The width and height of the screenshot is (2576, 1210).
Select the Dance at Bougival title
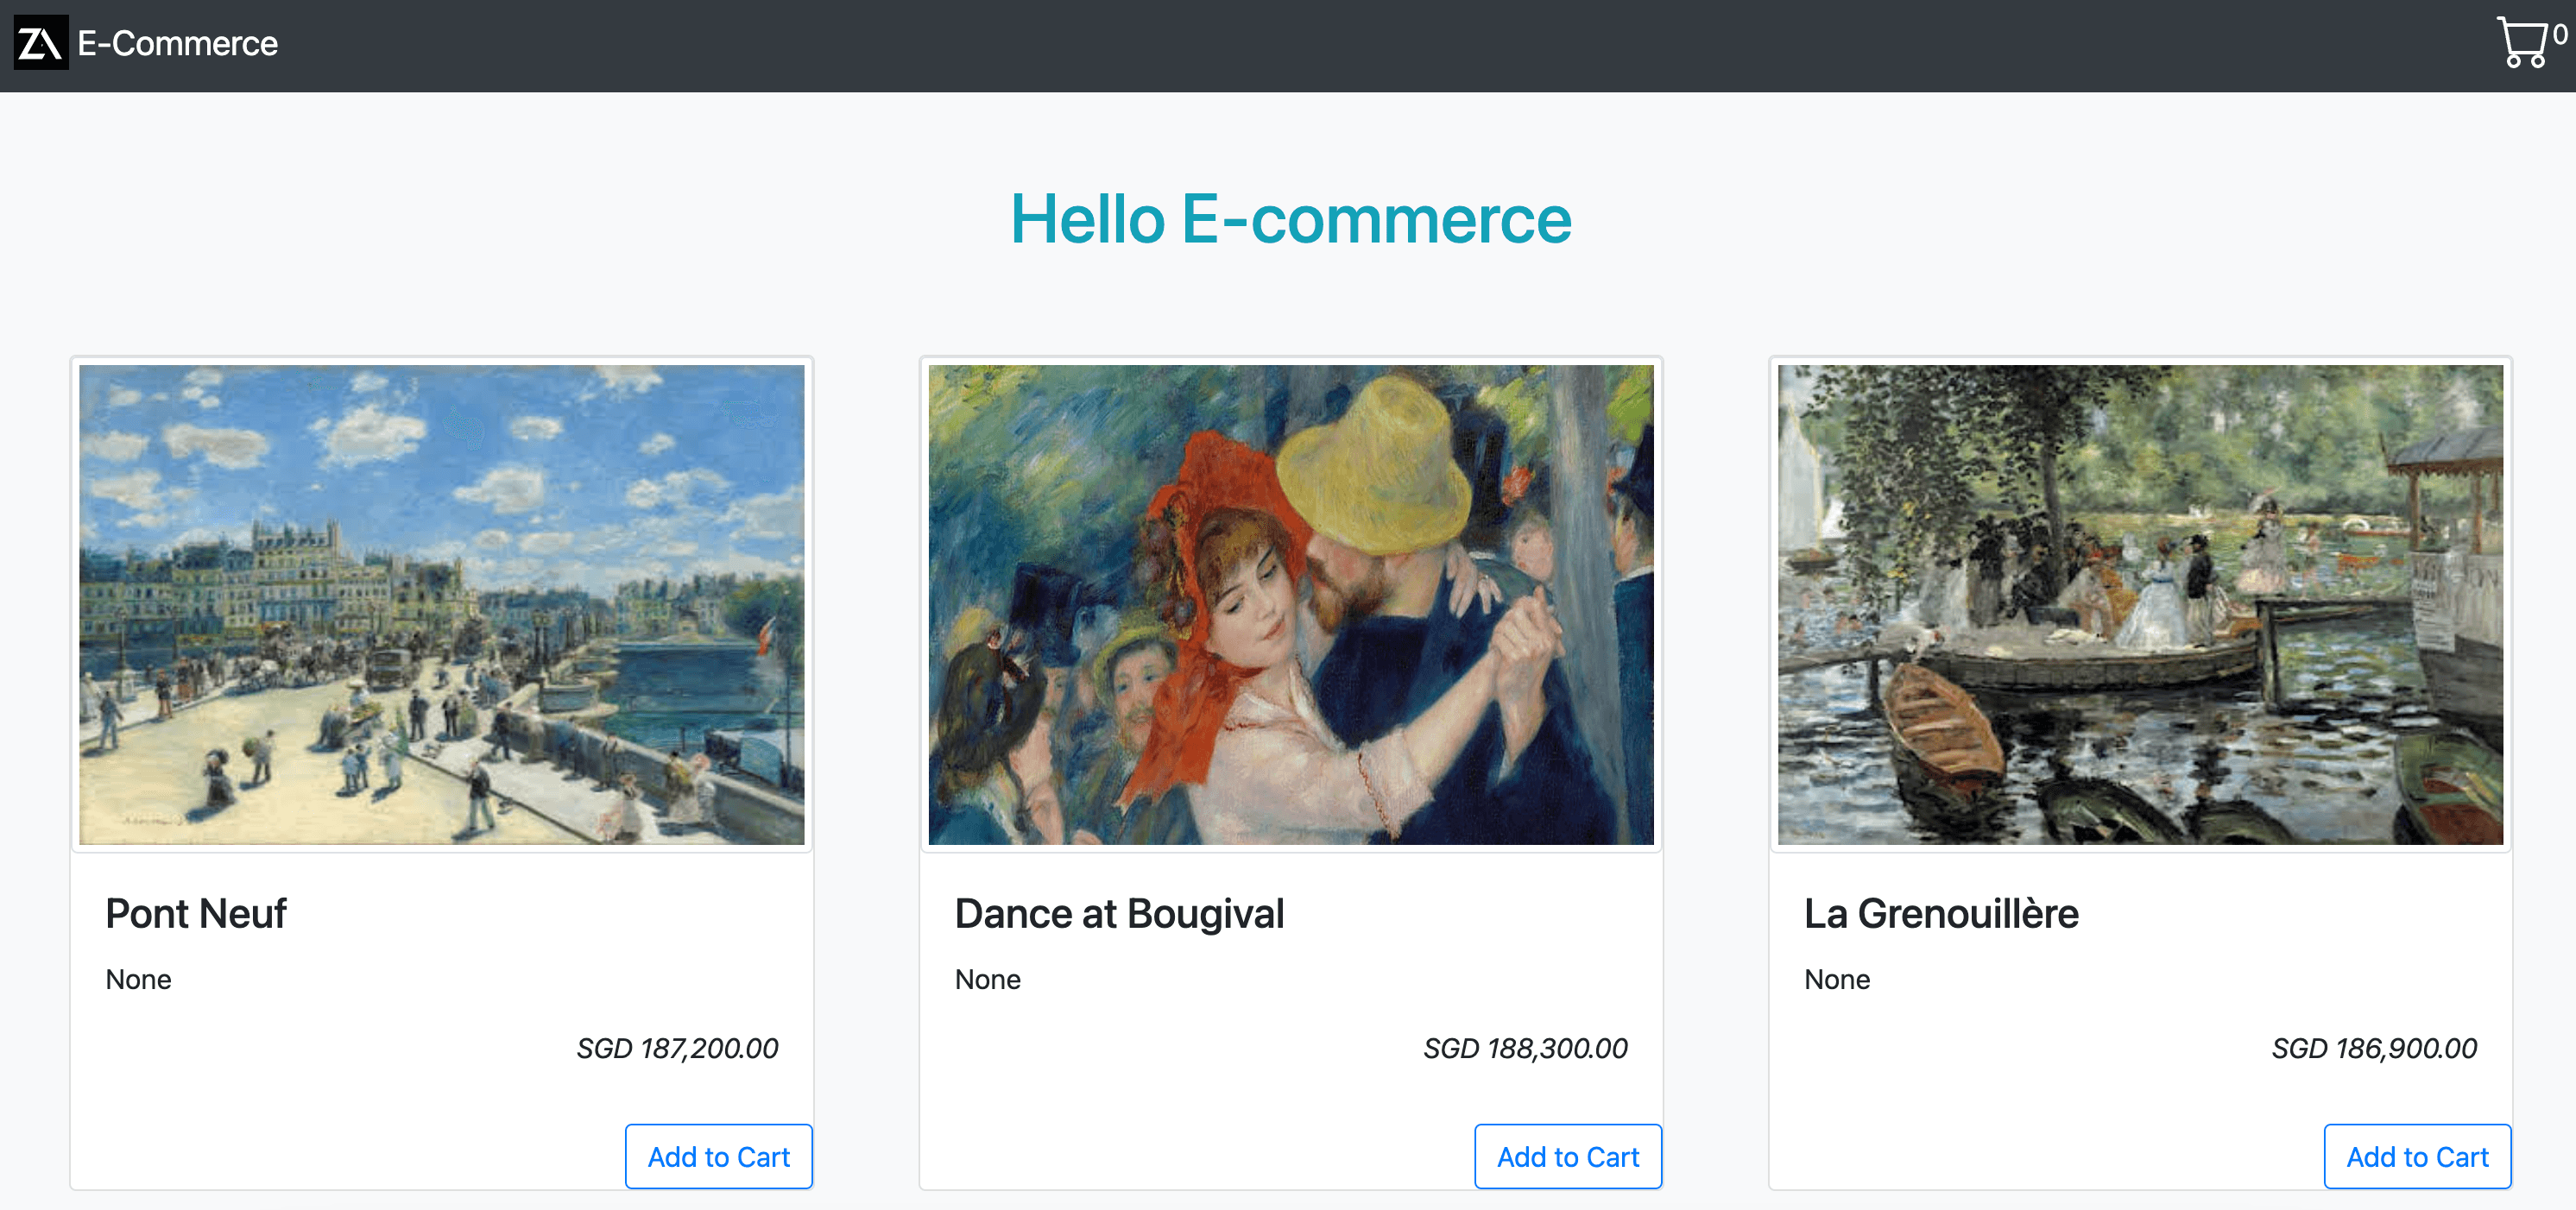pos(1119,913)
